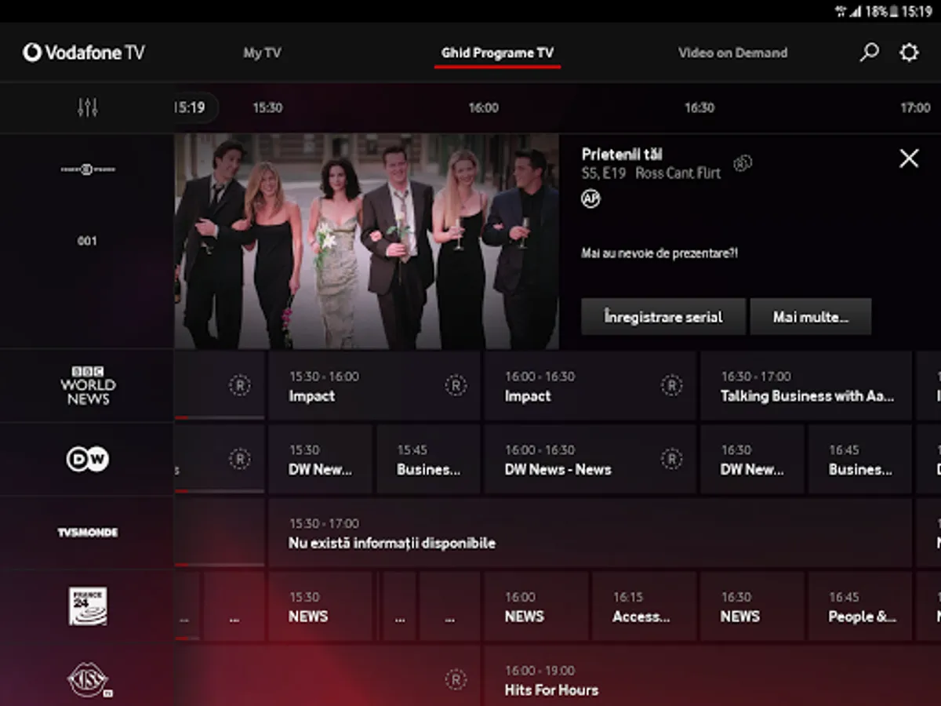Click recording icon next to Prietenii tăi title

(743, 163)
